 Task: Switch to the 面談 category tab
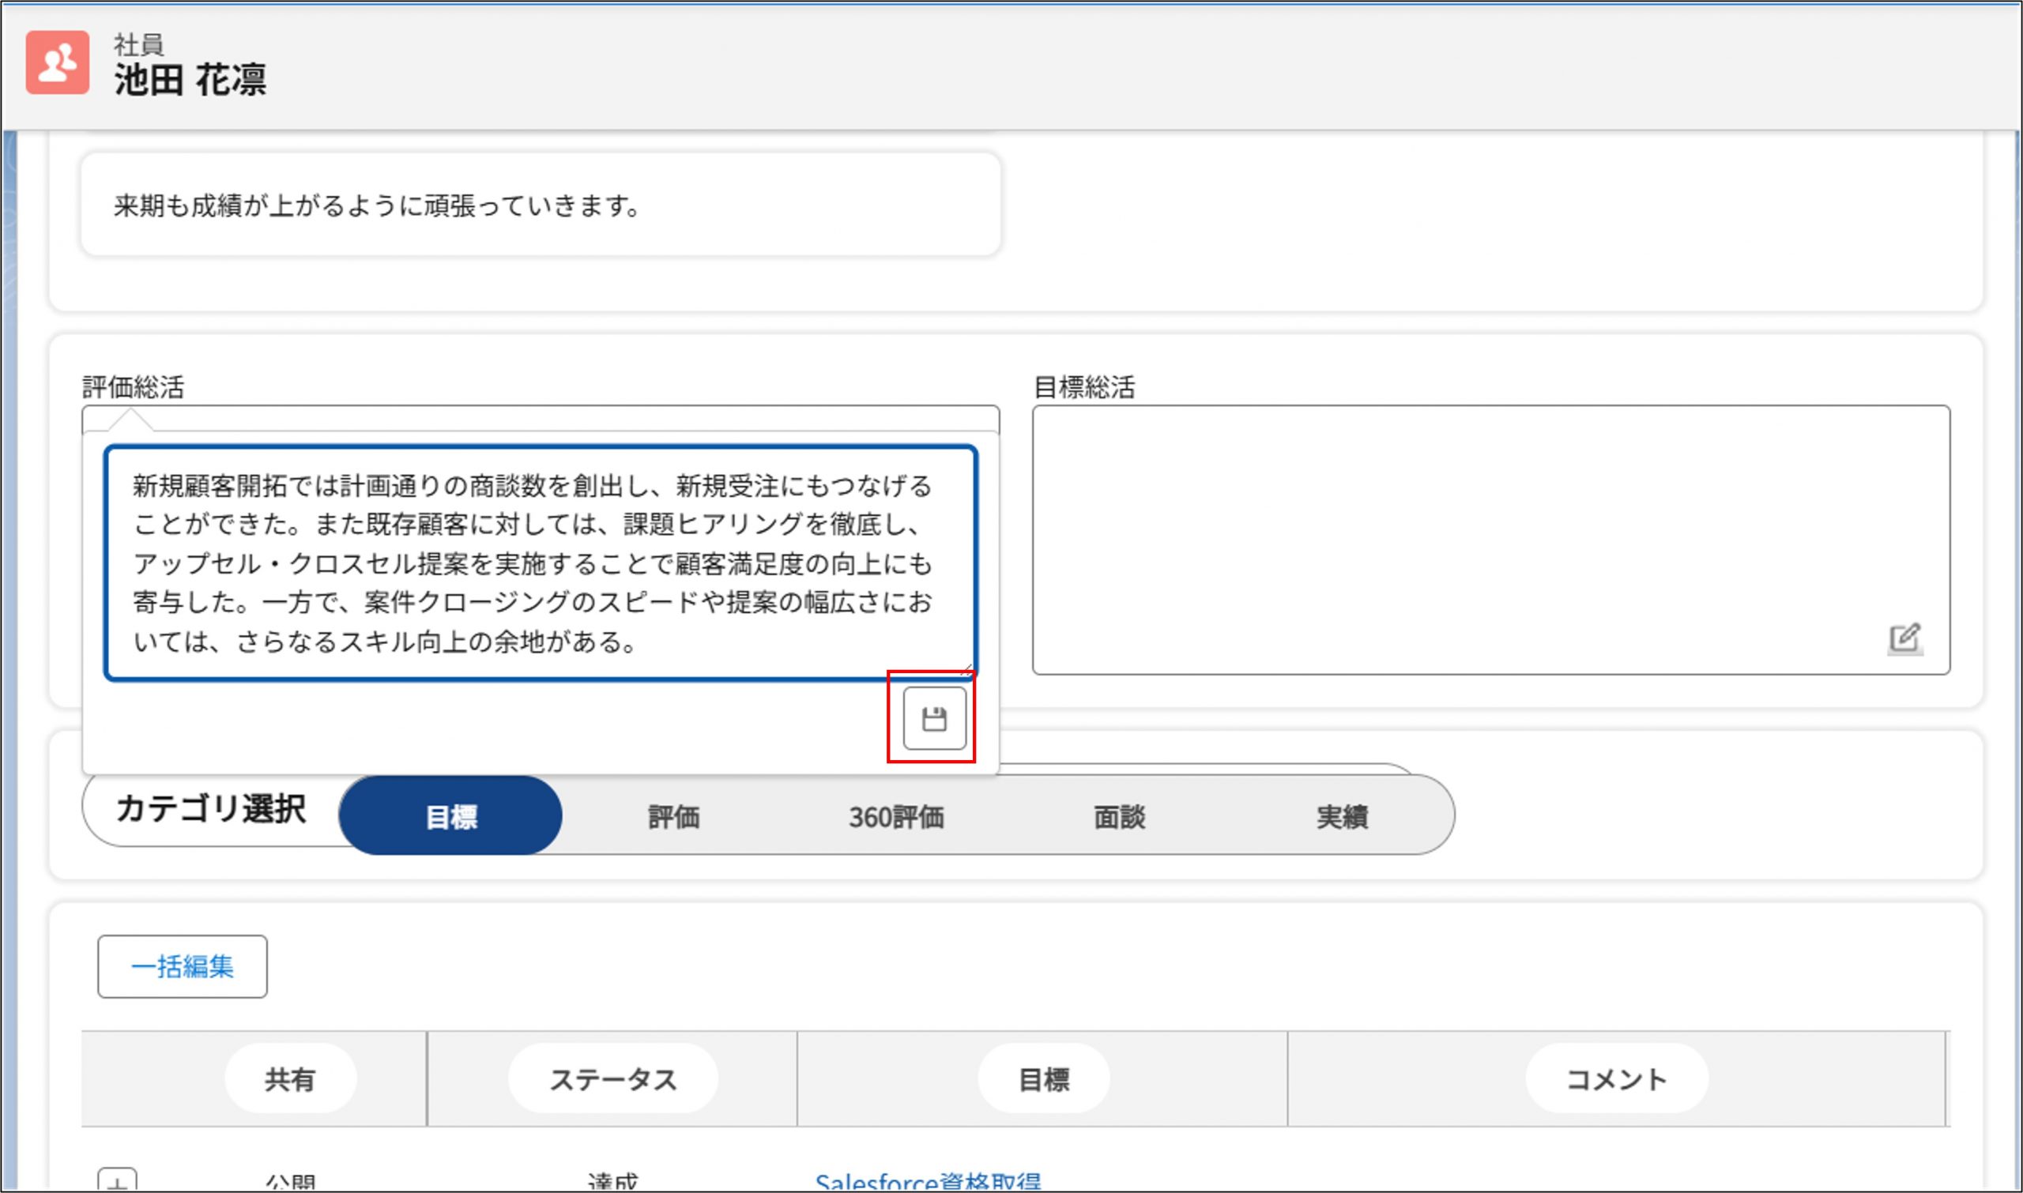[1118, 816]
